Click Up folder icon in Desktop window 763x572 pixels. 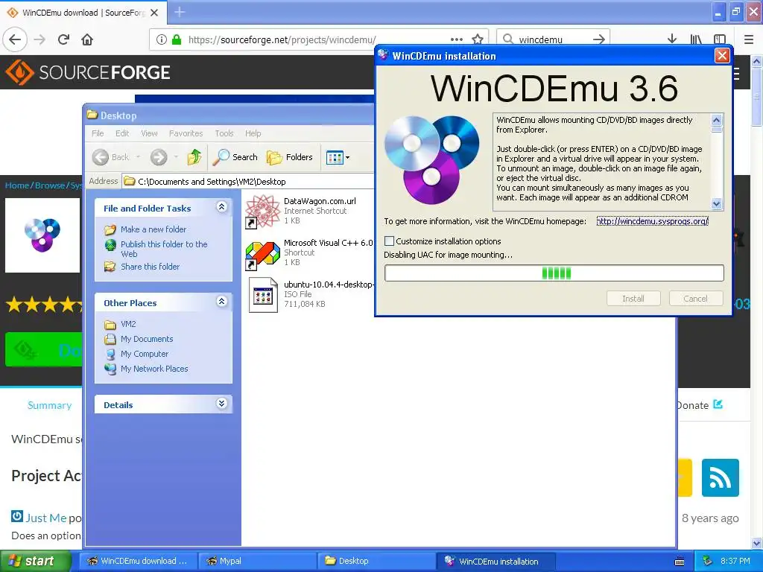point(194,157)
